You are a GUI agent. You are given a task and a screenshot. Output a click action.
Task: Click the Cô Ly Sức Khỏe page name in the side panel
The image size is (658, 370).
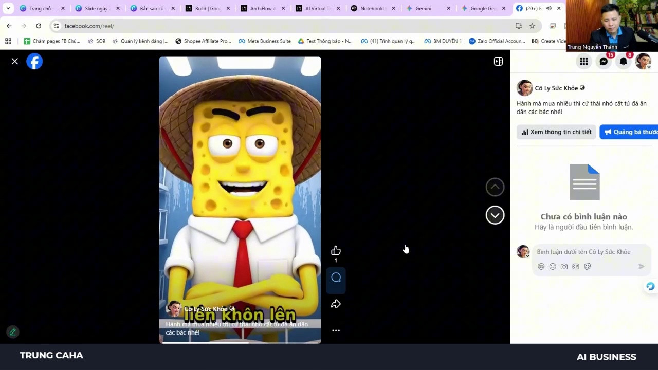tap(556, 88)
